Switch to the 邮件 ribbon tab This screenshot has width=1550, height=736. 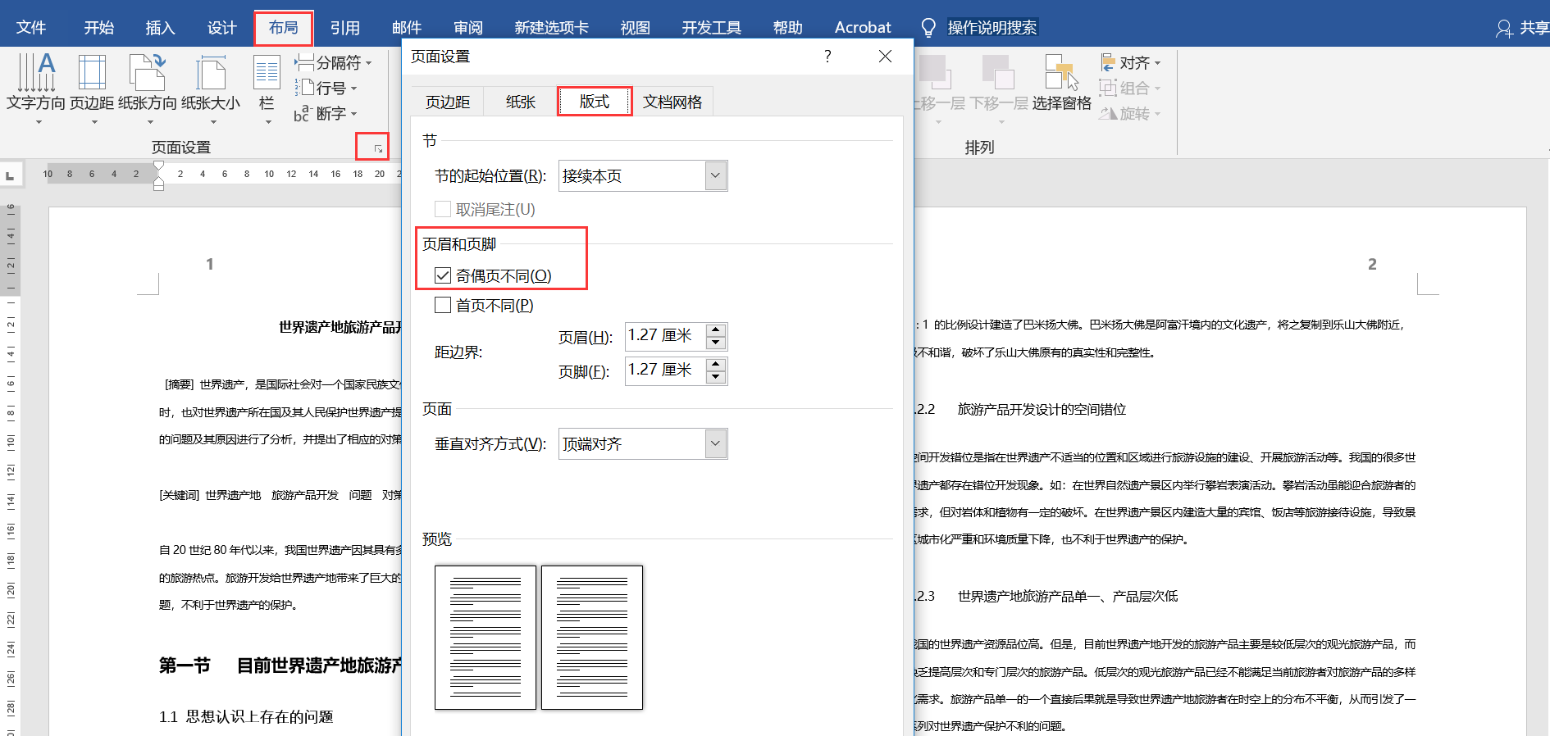click(x=407, y=27)
